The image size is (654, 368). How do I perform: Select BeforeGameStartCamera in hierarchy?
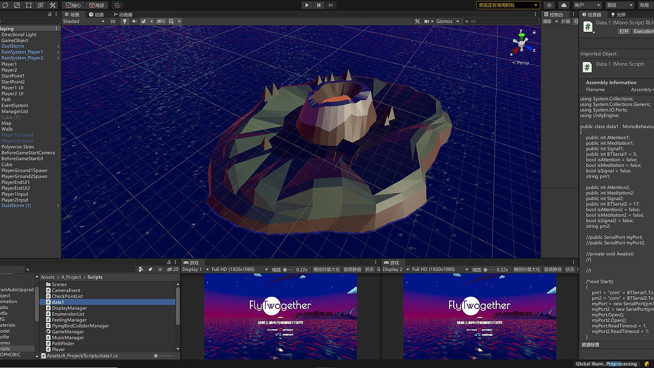(x=28, y=153)
